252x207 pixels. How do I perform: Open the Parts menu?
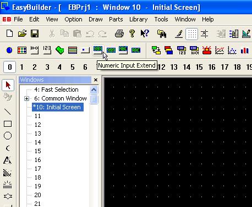pos(116,19)
